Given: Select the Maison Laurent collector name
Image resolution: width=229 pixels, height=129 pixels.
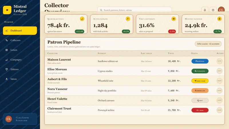Looking at the screenshot, I should [x=59, y=60].
